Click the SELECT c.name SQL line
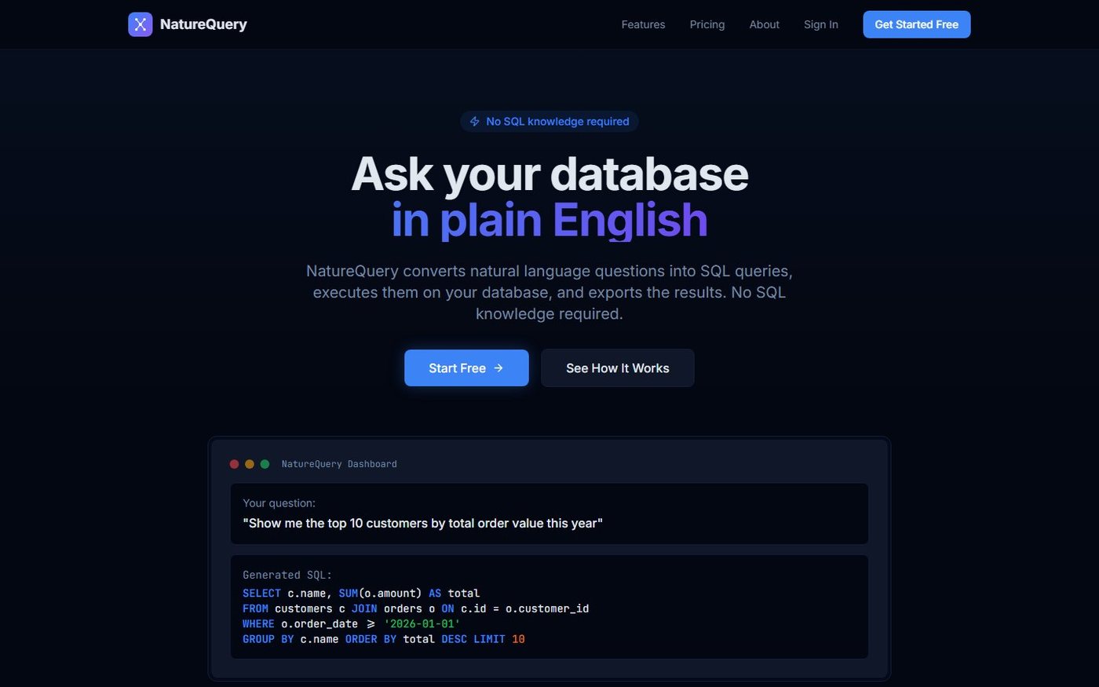 tap(361, 594)
